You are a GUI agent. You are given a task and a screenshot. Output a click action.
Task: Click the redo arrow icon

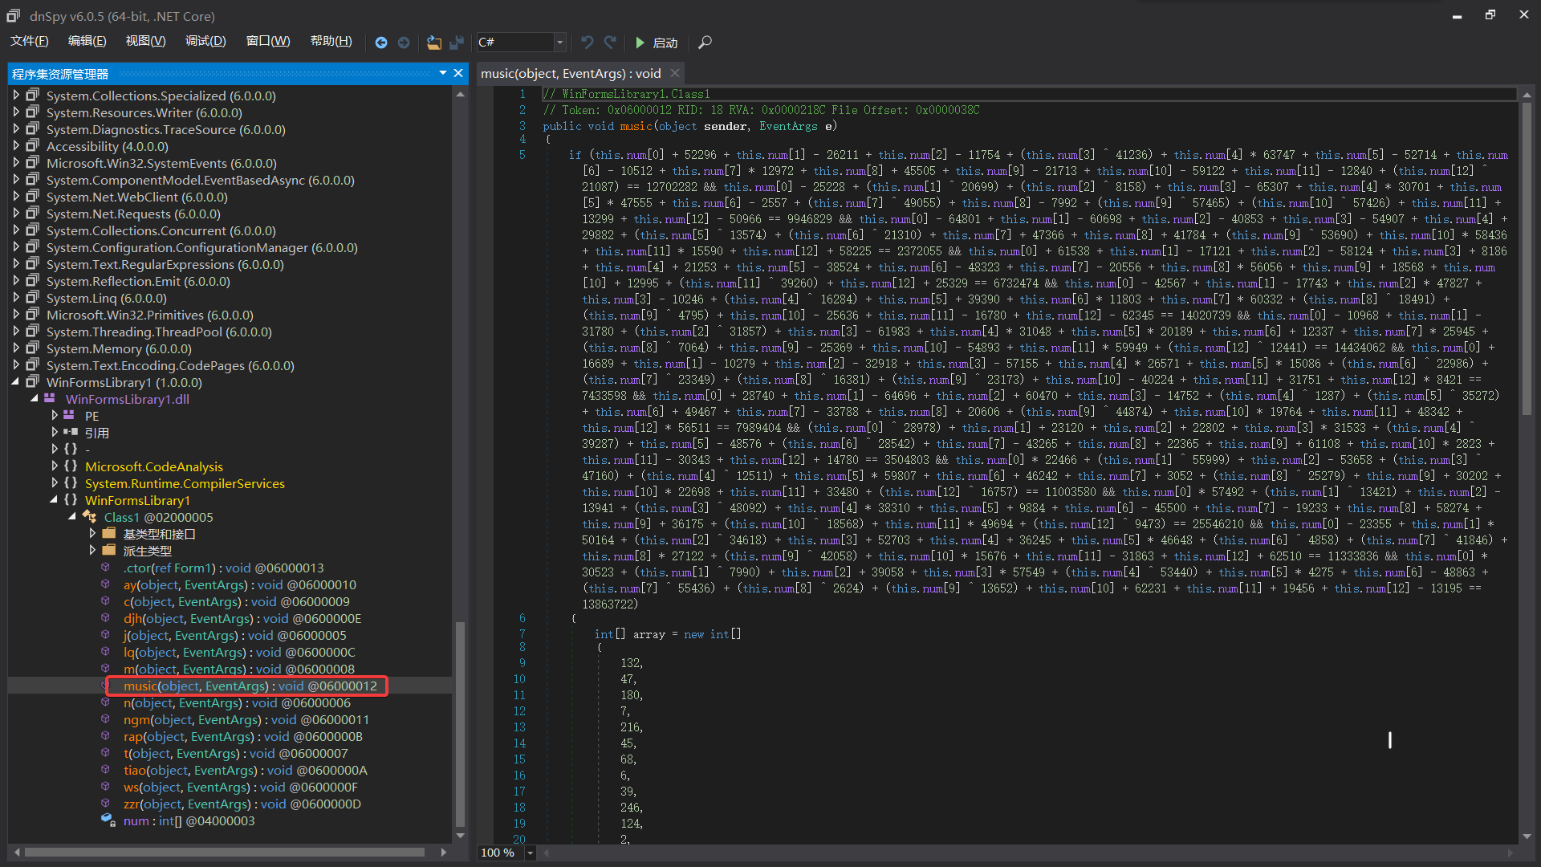coord(610,43)
